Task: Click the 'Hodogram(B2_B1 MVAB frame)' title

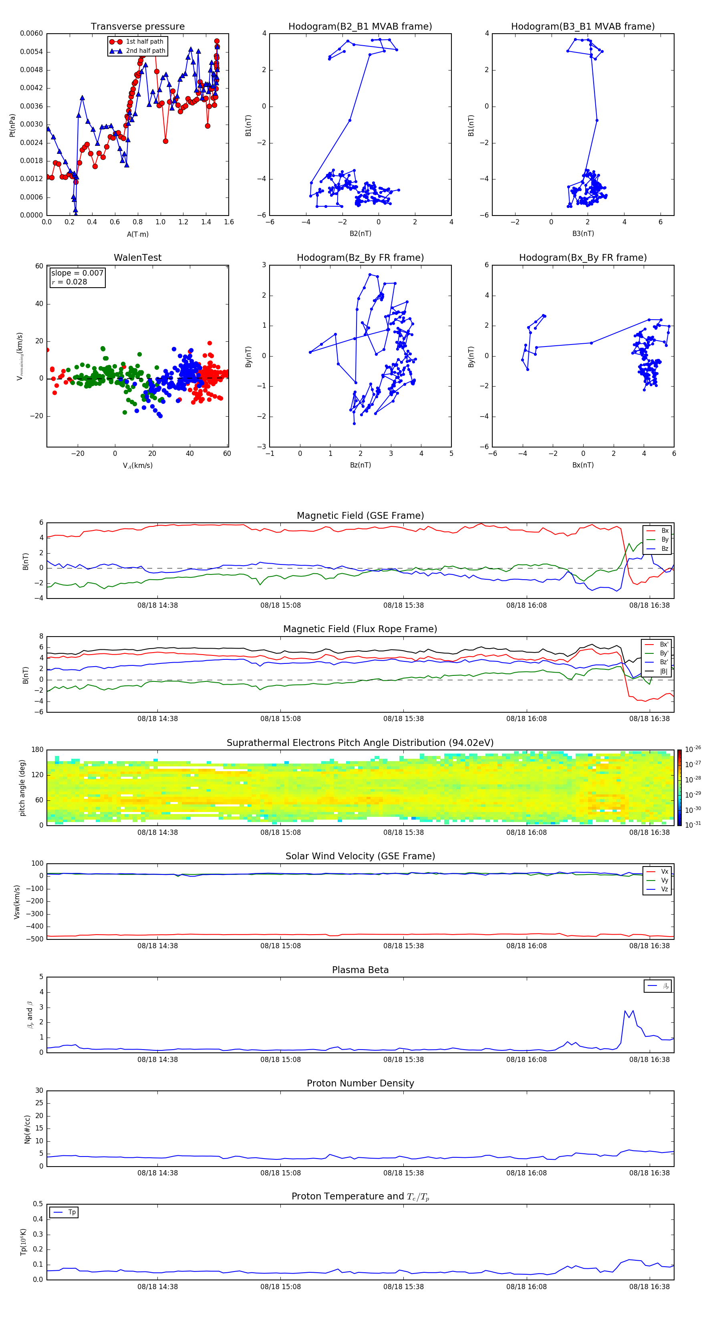Action: (360, 27)
